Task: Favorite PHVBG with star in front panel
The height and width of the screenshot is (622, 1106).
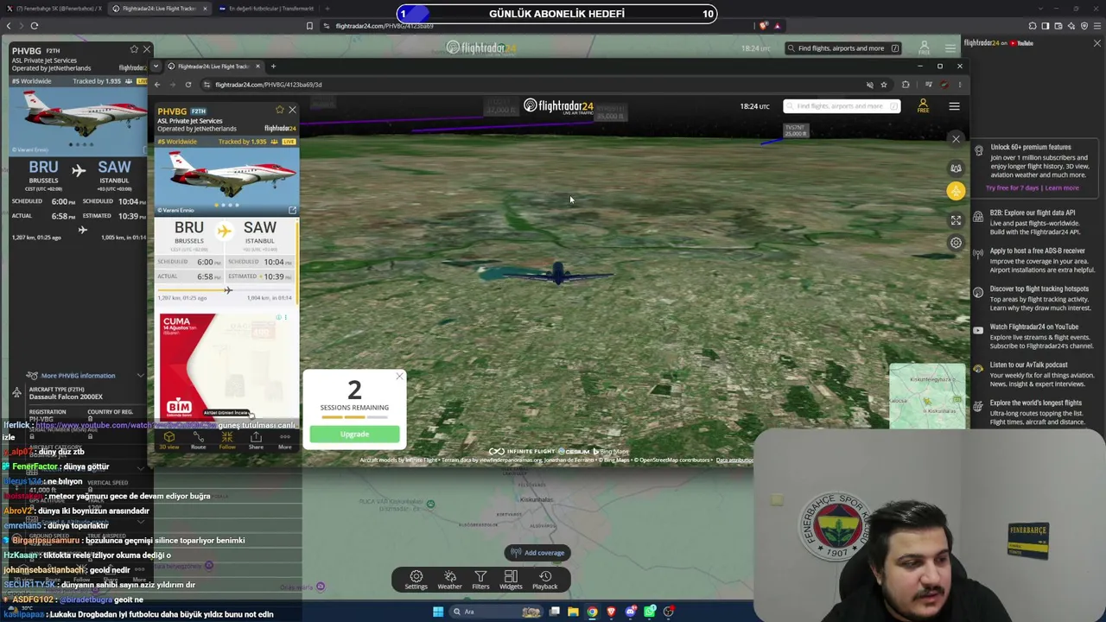Action: [279, 110]
